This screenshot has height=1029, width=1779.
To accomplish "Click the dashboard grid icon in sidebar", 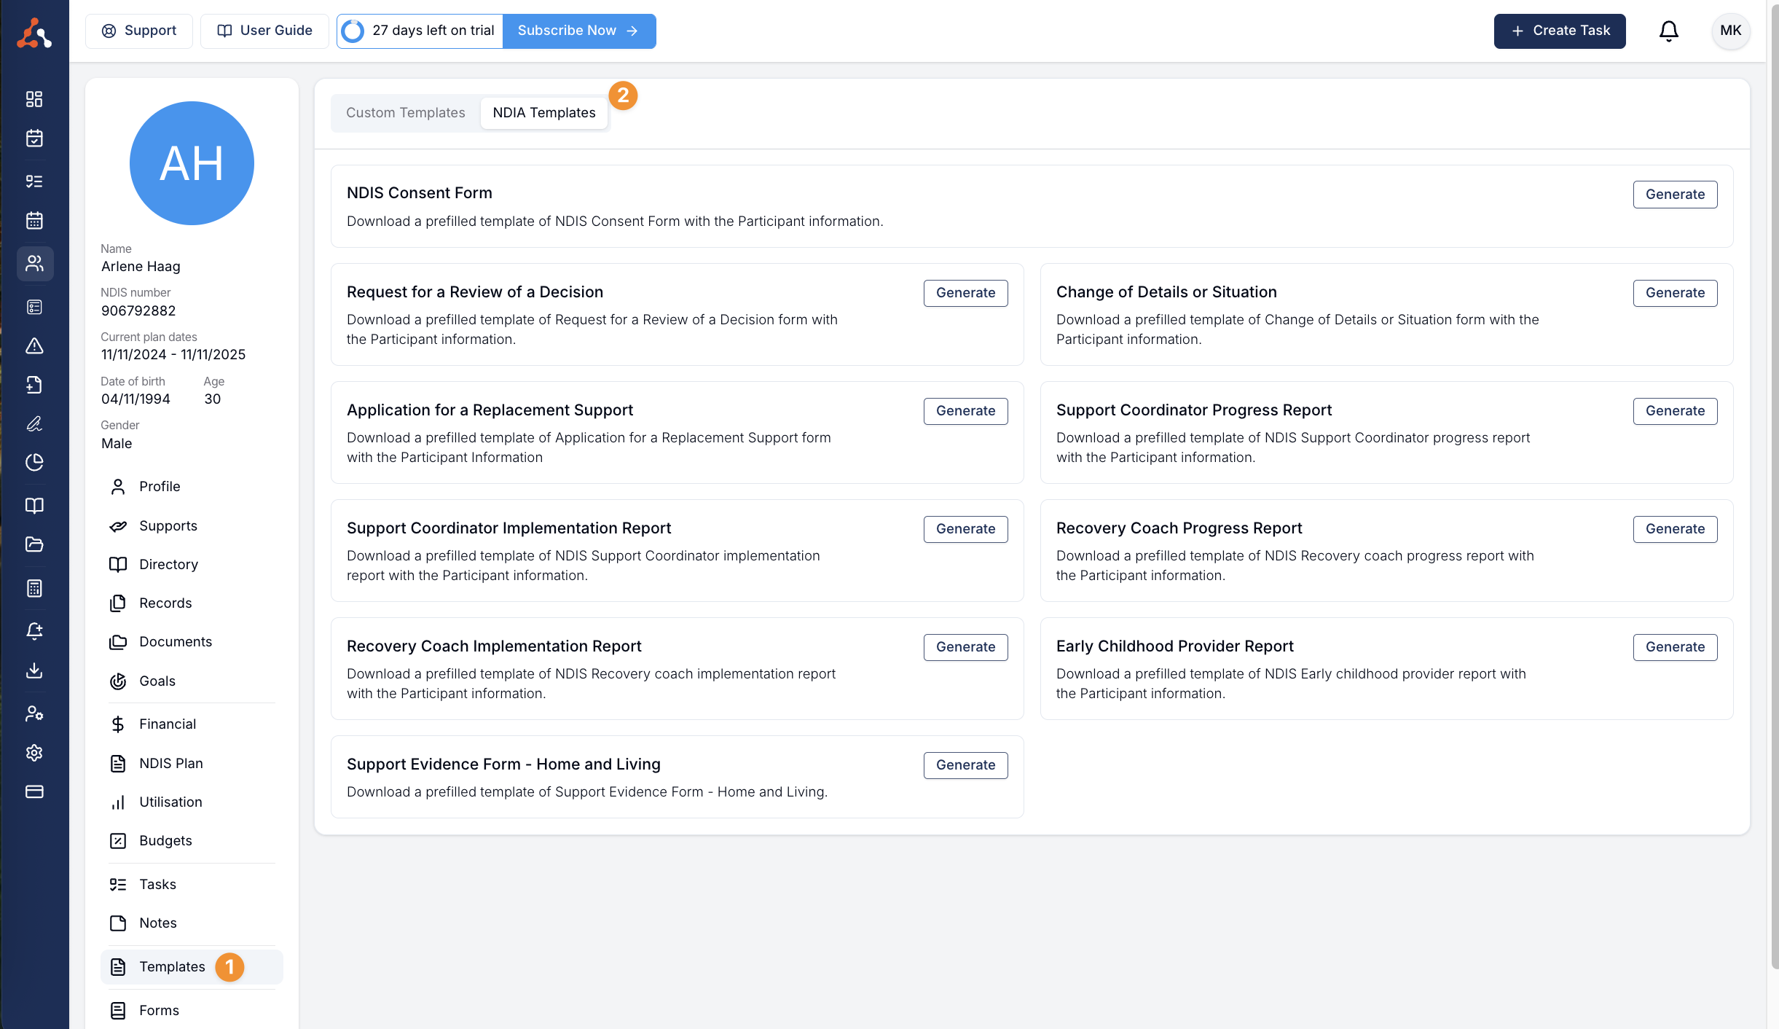I will [x=34, y=98].
